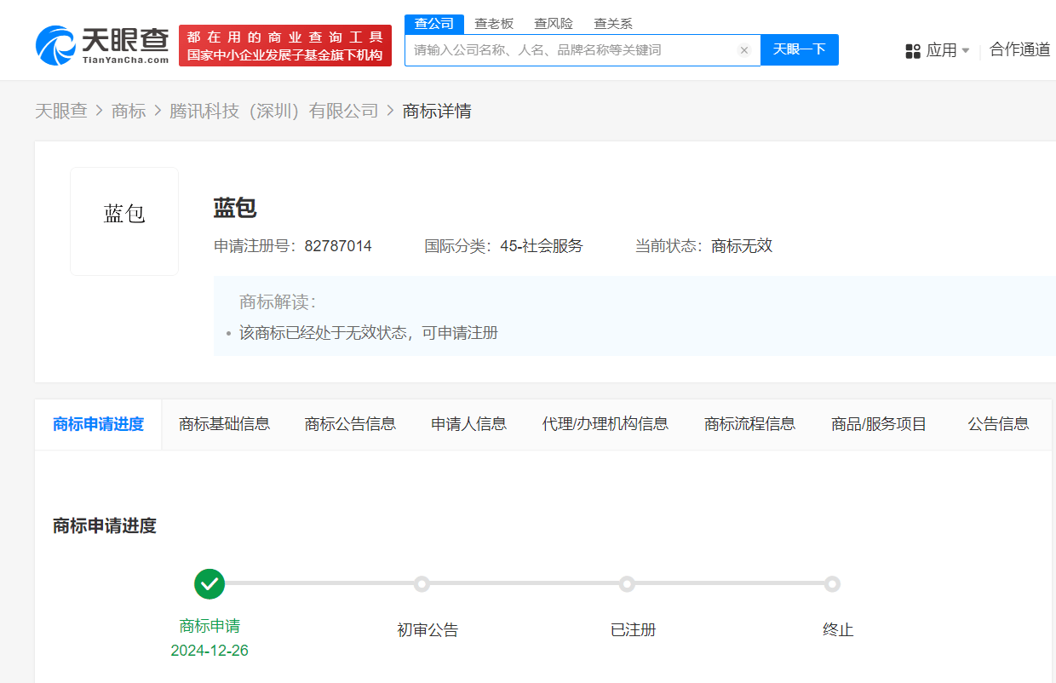Click the red promotional banner
Screen dimensions: 1056x683
[285, 46]
